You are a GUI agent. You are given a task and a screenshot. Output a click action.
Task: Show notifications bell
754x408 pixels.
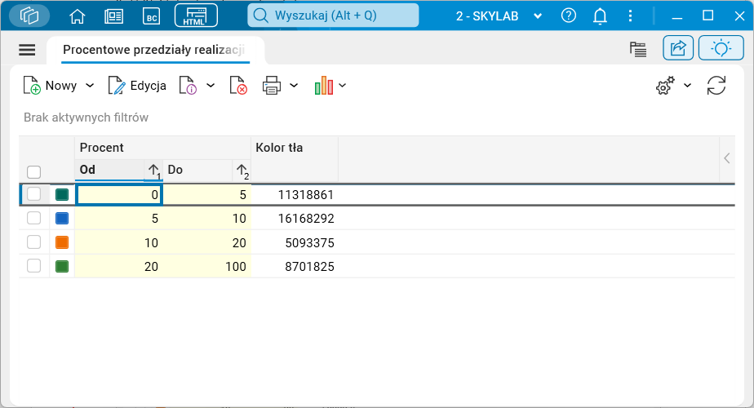(600, 16)
